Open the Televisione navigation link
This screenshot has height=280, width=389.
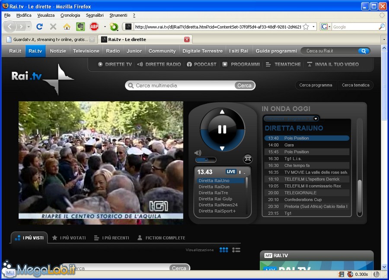[86, 51]
